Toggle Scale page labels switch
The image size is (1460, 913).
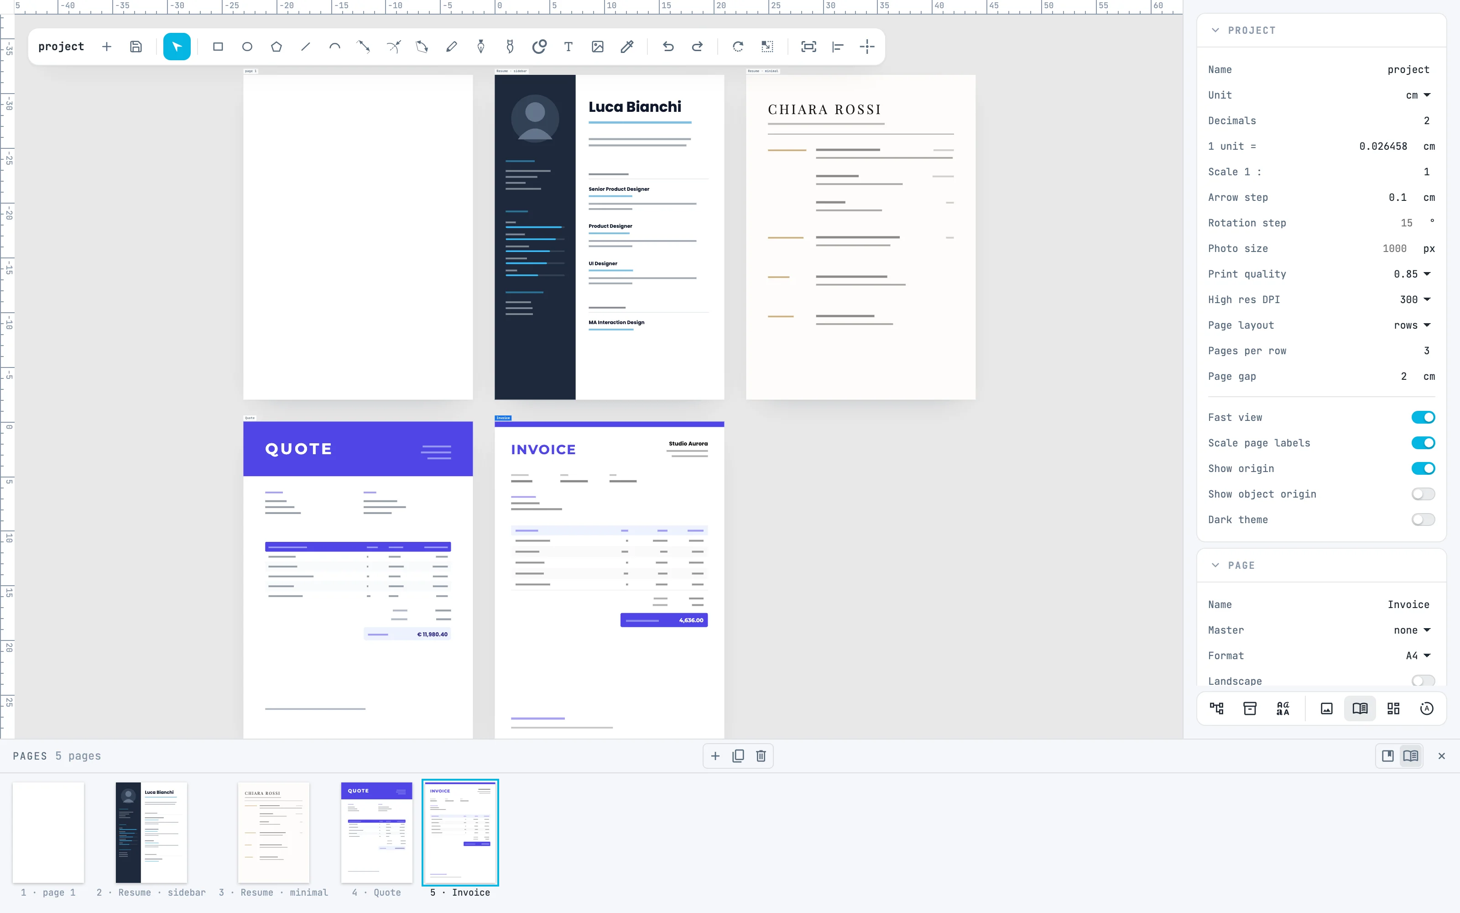(x=1423, y=443)
